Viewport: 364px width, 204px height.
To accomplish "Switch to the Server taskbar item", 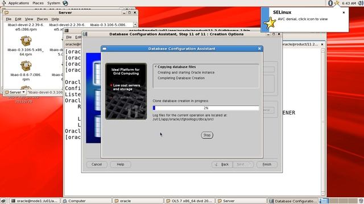I will (241, 201).
